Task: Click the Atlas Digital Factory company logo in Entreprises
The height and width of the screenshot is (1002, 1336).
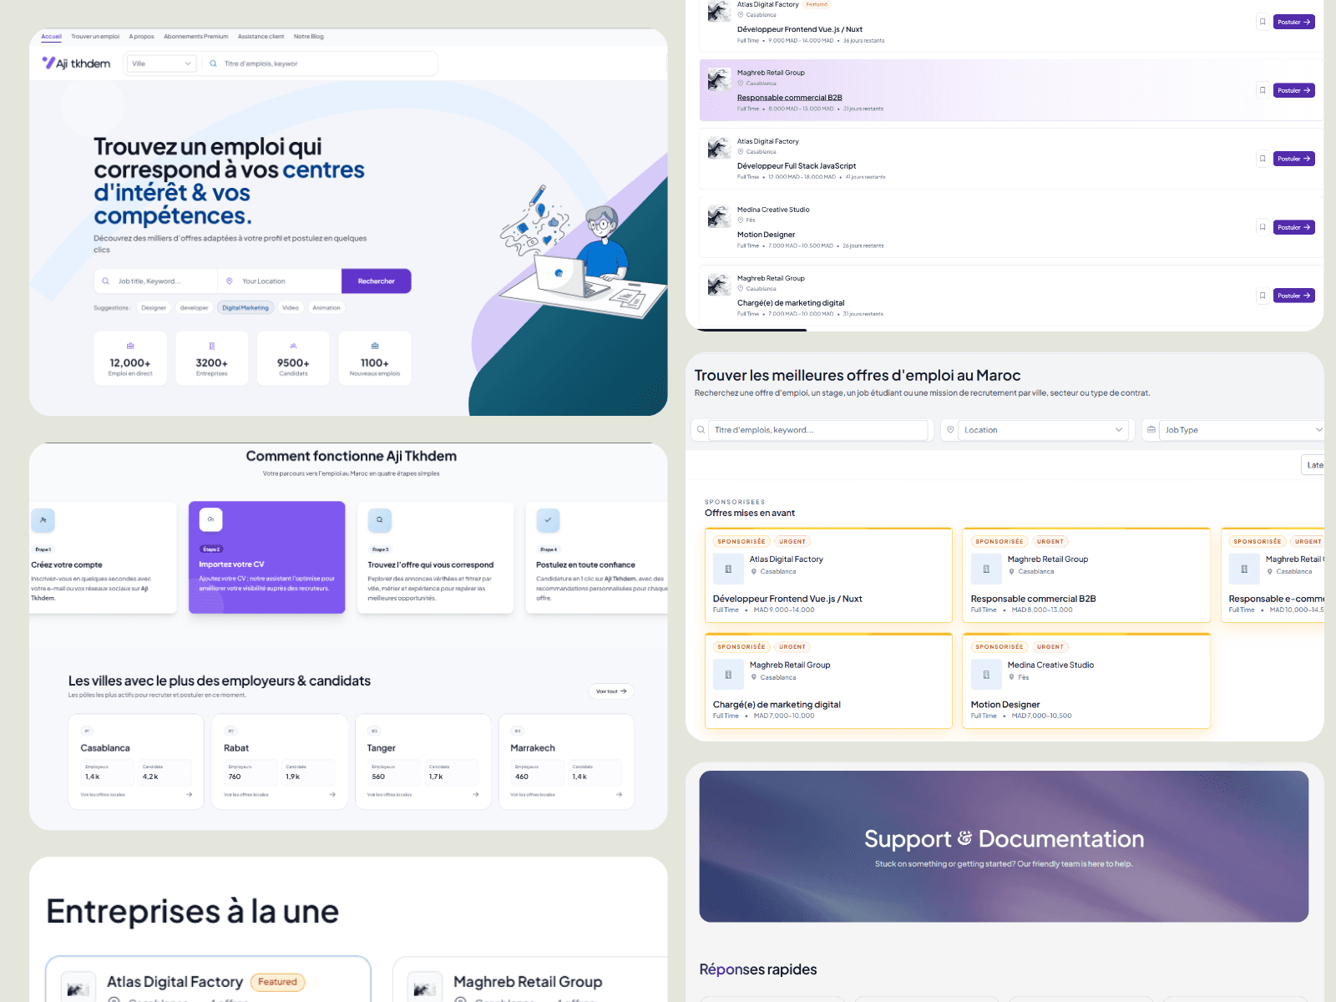Action: (78, 989)
